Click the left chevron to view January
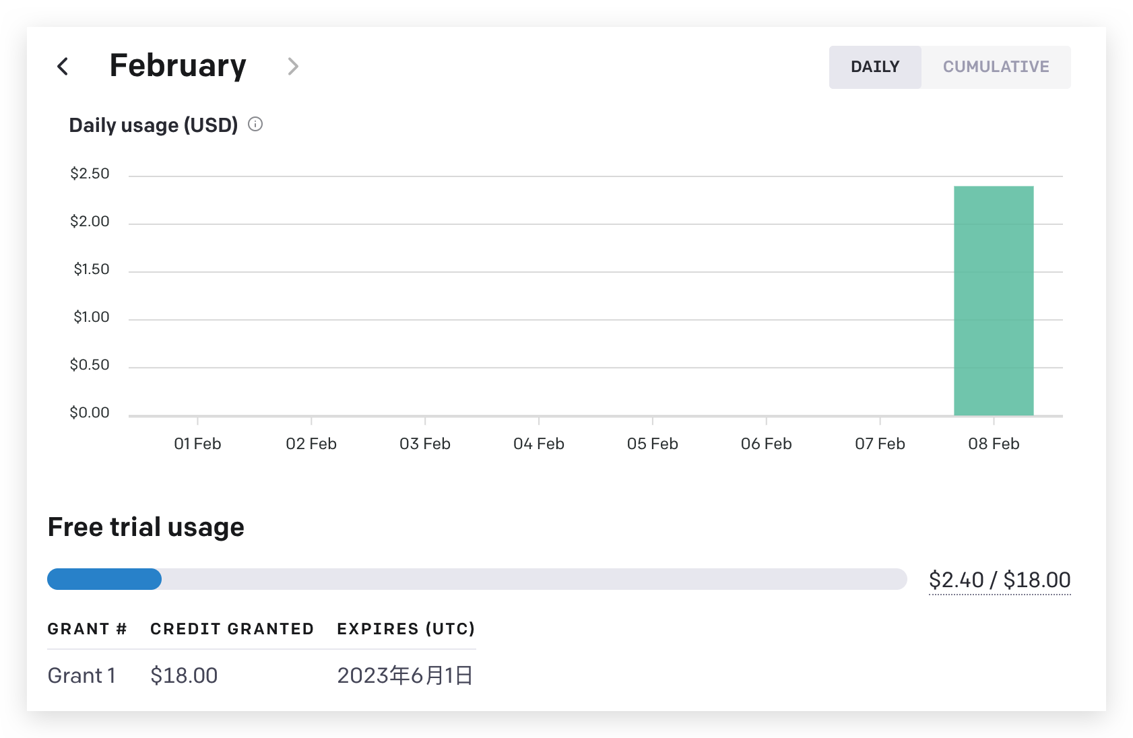This screenshot has width=1133, height=738. pos(63,67)
